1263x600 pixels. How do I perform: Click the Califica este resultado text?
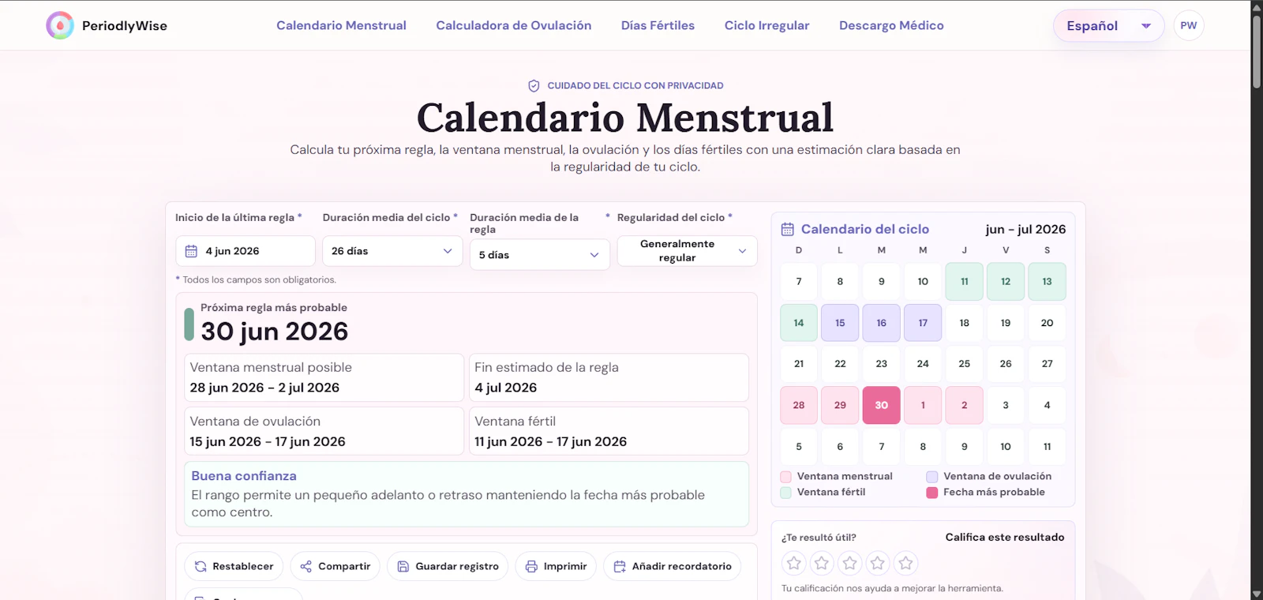(1005, 537)
